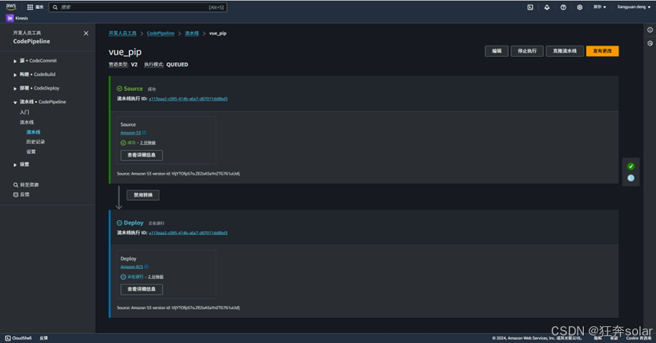Click the 2 分钟前 timestamp in Deploy action

[x=156, y=277]
